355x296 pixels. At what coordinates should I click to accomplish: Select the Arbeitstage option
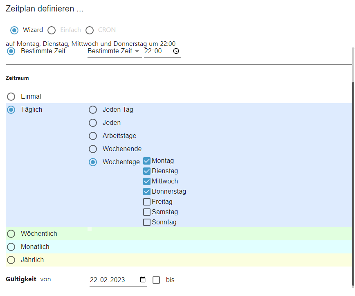pyautogui.click(x=93, y=136)
